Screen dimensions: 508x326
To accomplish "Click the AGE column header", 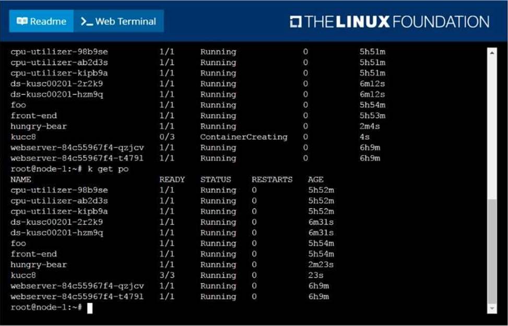I will pyautogui.click(x=315, y=180).
